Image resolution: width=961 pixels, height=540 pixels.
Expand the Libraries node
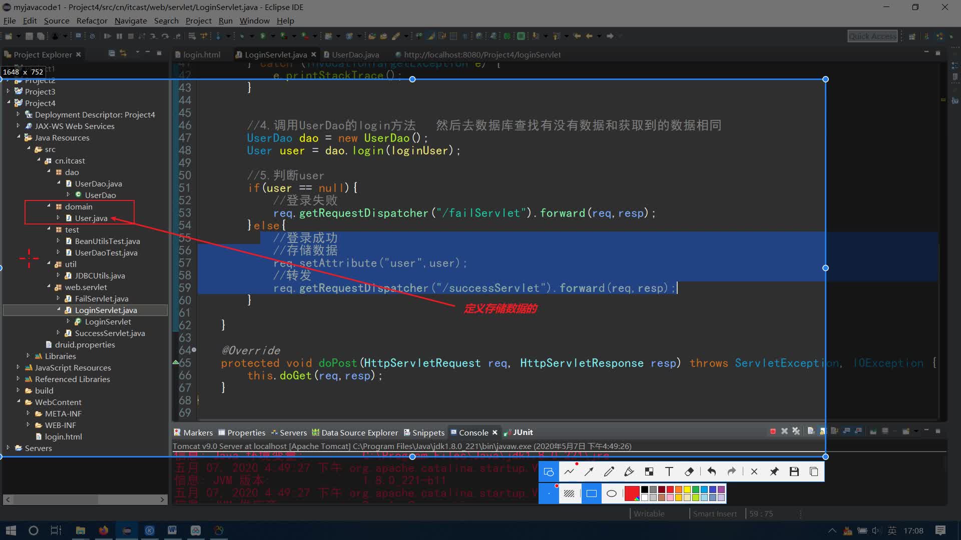28,355
